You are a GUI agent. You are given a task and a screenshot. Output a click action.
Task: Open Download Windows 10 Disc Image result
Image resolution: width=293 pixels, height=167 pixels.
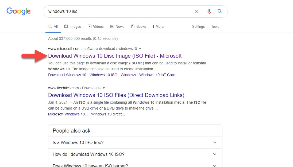(x=115, y=56)
